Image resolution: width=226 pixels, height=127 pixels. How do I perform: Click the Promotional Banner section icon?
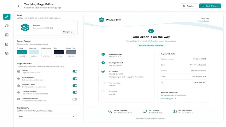click(x=18, y=99)
